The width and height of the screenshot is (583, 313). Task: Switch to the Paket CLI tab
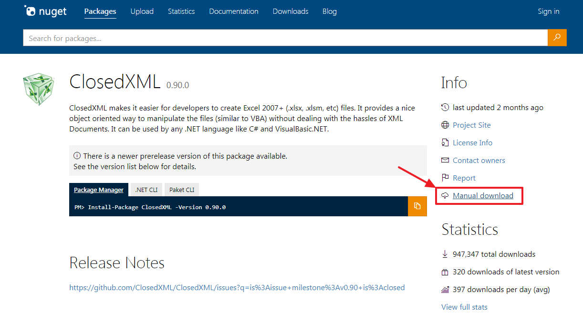coord(182,190)
